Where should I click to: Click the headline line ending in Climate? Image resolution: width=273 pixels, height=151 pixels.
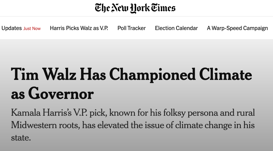(132, 75)
